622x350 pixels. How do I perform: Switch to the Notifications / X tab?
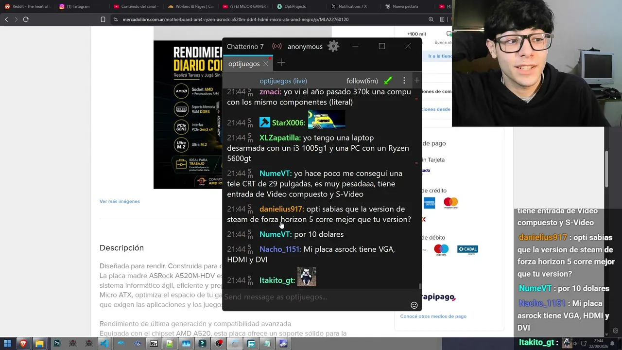pyautogui.click(x=352, y=6)
